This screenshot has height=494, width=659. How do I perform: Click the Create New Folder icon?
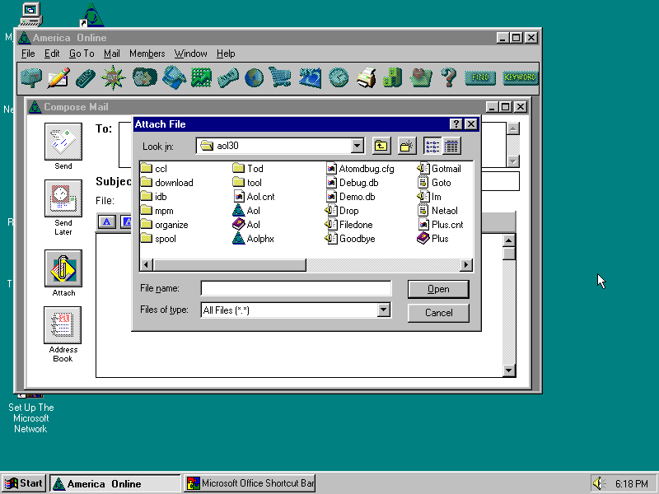[x=407, y=147]
